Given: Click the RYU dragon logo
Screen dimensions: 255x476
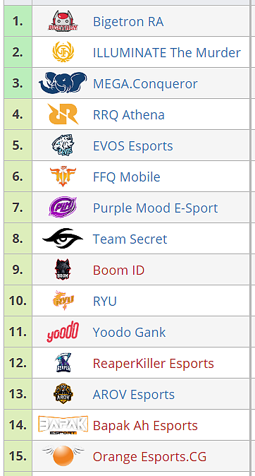Looking at the screenshot, I should coord(63,301).
